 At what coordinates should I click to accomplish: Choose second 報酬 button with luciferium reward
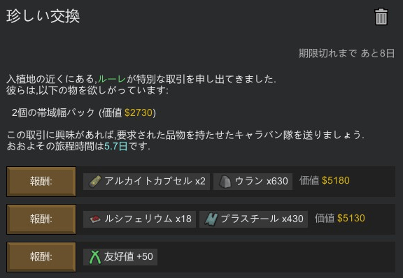tap(41, 219)
